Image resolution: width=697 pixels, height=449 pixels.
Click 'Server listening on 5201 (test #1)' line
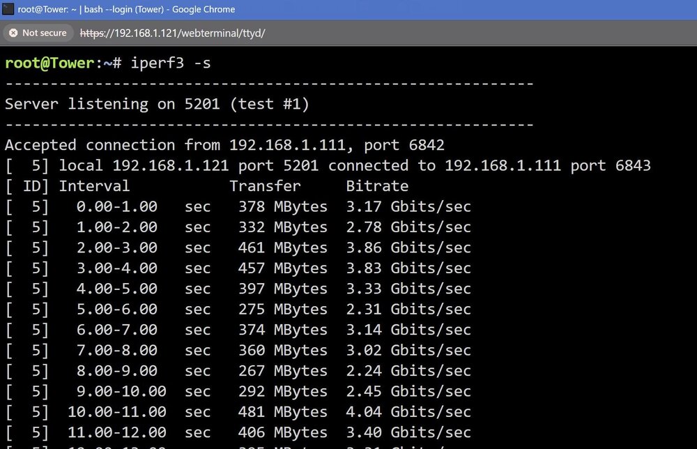point(157,104)
